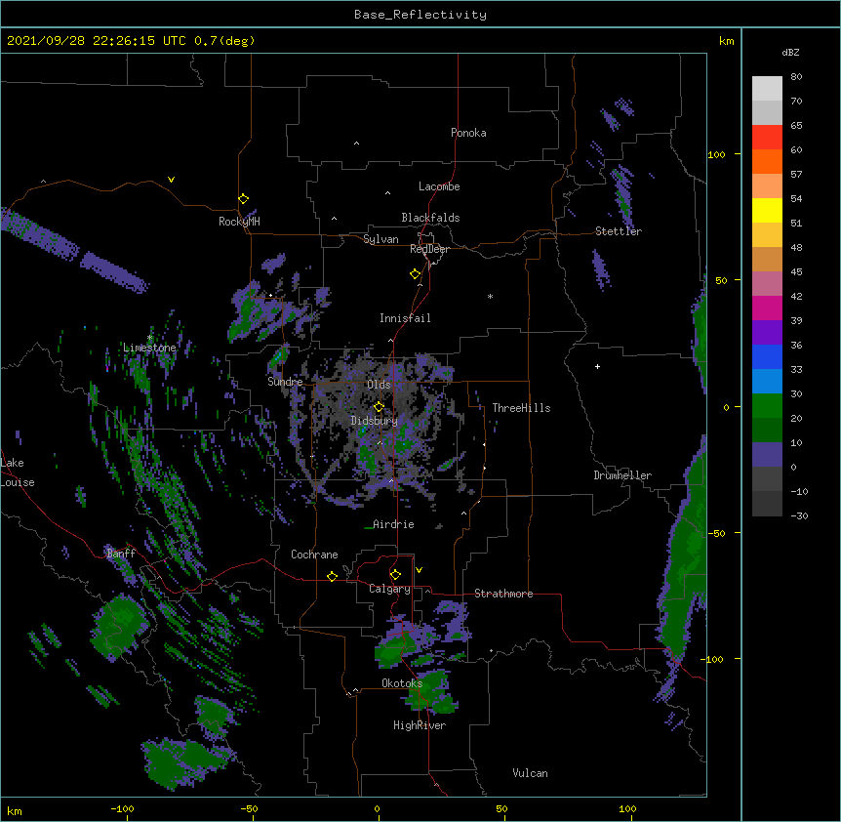This screenshot has height=822, width=841.
Task: Select the yellow diamond marker between Olds and Didsbury
Action: [x=379, y=407]
